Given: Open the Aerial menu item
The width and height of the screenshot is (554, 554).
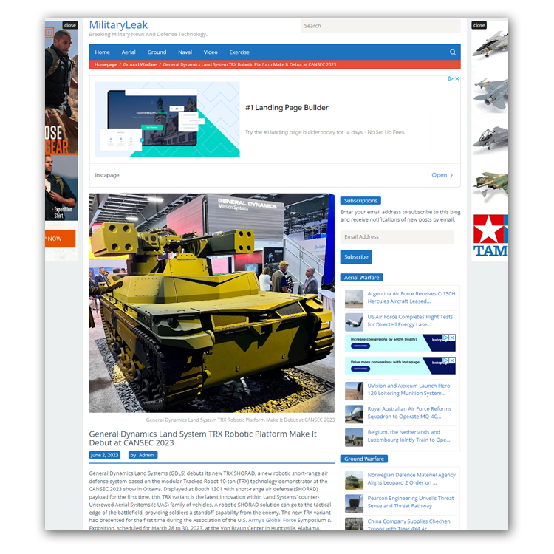Looking at the screenshot, I should [x=129, y=52].
